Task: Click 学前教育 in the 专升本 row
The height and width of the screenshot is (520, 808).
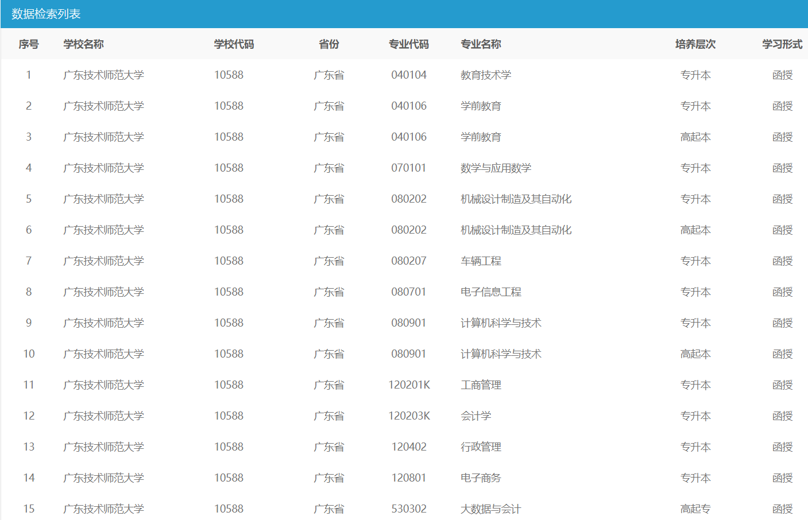Action: [481, 106]
